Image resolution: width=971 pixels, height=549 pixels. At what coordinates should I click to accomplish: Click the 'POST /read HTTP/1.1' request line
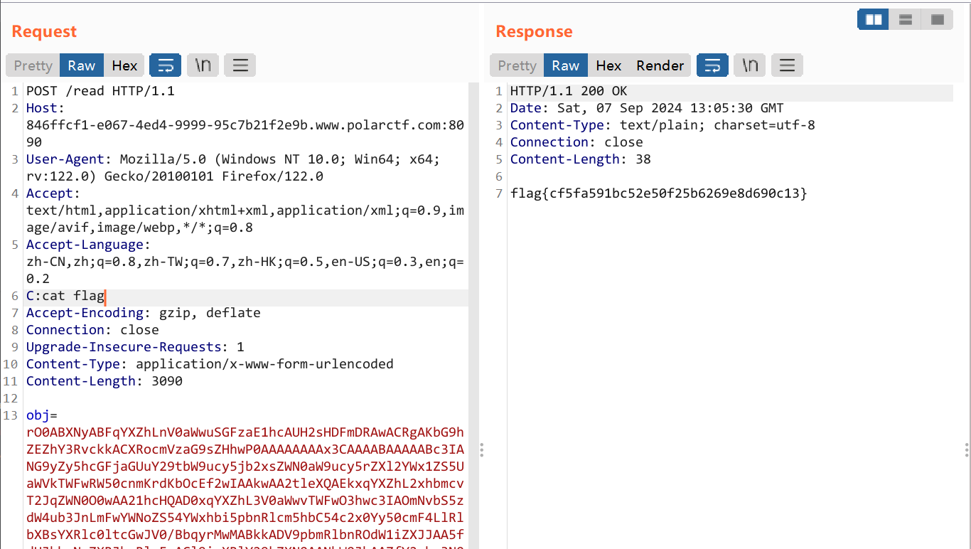click(100, 91)
